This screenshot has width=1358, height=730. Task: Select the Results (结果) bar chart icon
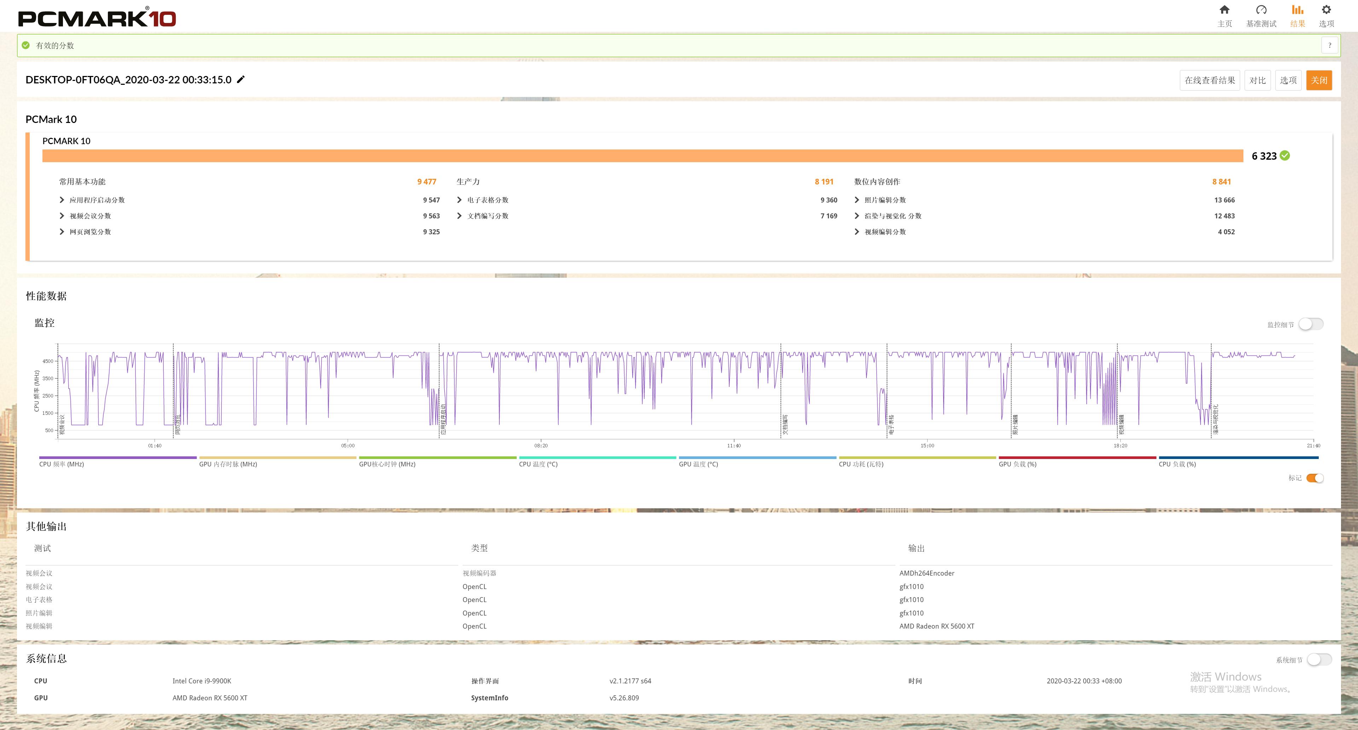click(x=1298, y=10)
